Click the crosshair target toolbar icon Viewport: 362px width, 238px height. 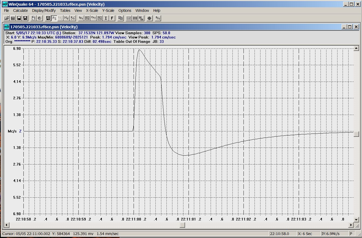pyautogui.click(x=149, y=18)
